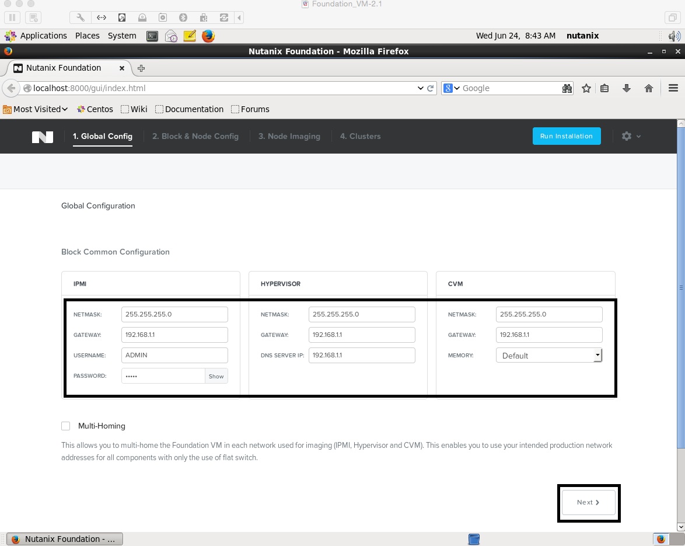Open the settings gear menu
The image size is (685, 546).
pyautogui.click(x=627, y=136)
